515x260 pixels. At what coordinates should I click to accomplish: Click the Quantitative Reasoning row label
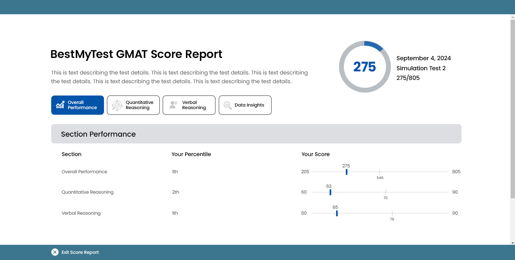pyautogui.click(x=88, y=192)
